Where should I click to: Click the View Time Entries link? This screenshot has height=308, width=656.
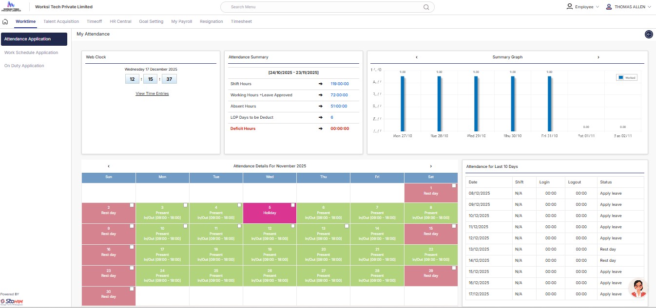point(152,93)
